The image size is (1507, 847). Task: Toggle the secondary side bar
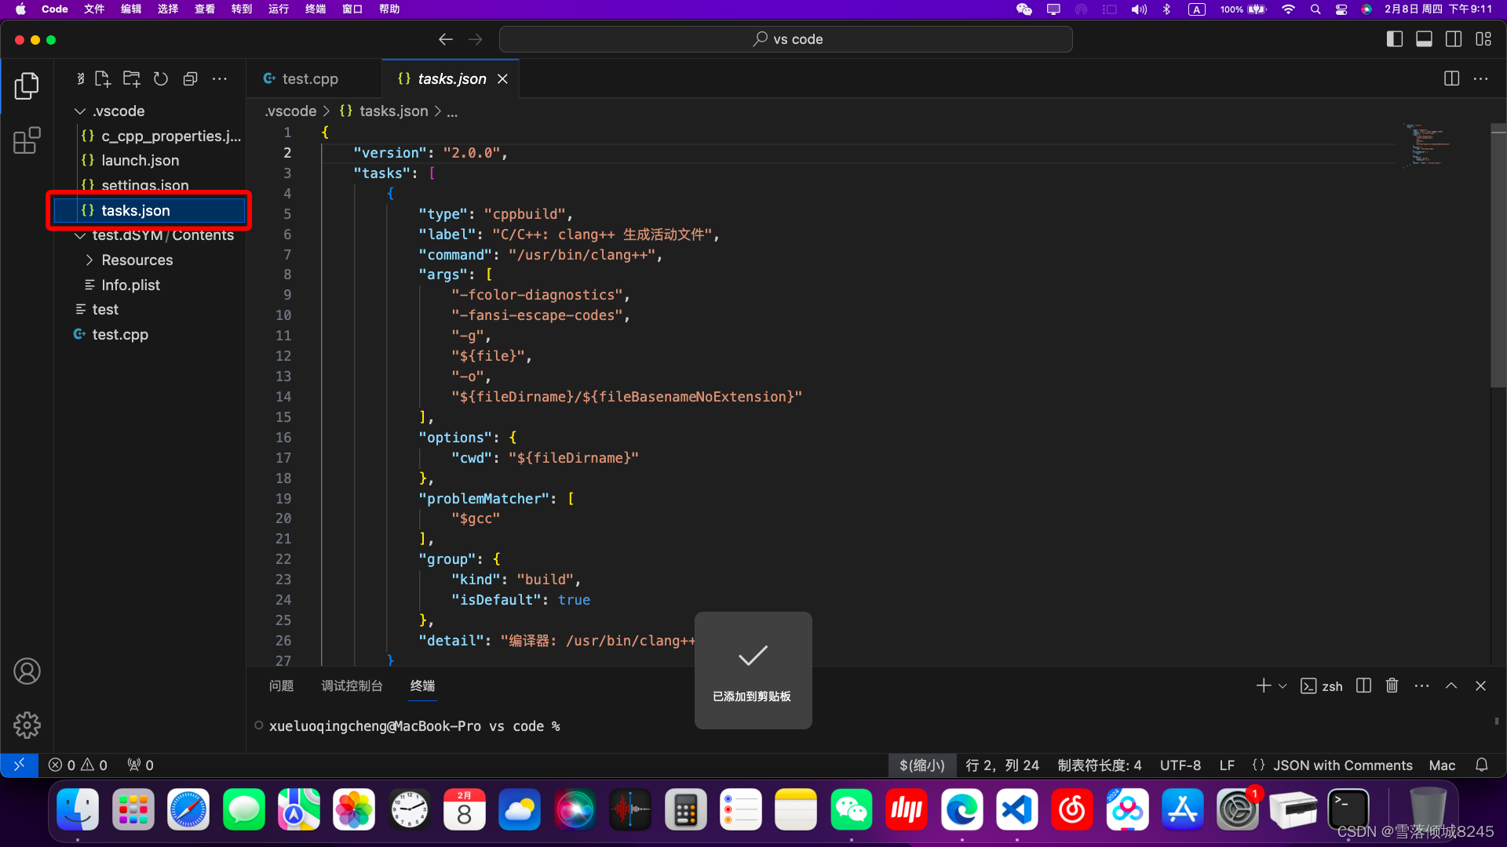point(1454,39)
